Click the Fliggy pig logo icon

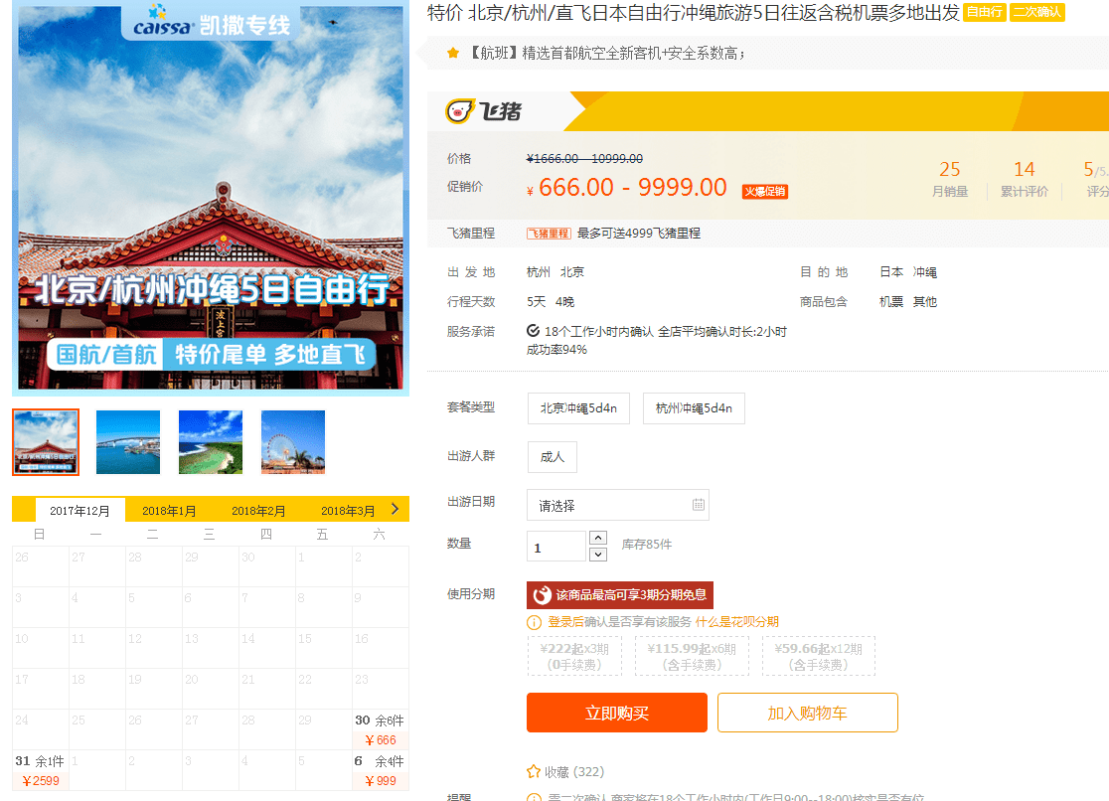point(460,111)
